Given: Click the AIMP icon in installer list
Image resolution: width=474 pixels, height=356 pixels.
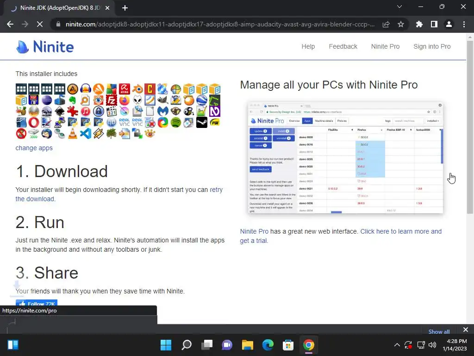Looking at the screenshot, I should click(x=73, y=89).
